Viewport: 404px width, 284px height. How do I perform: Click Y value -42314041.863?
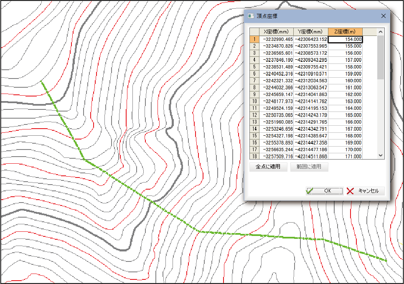311,94
